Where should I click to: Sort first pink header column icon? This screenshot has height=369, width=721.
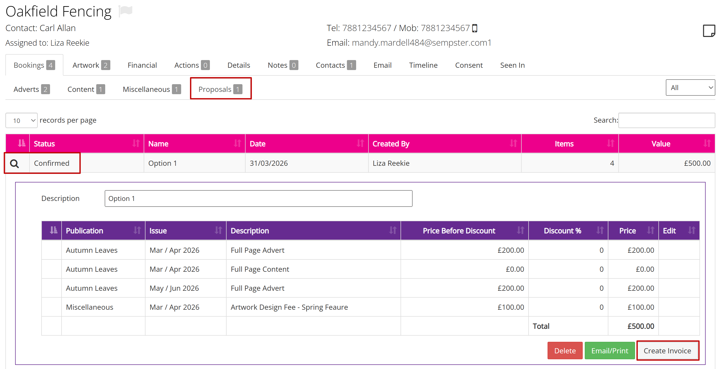point(22,144)
